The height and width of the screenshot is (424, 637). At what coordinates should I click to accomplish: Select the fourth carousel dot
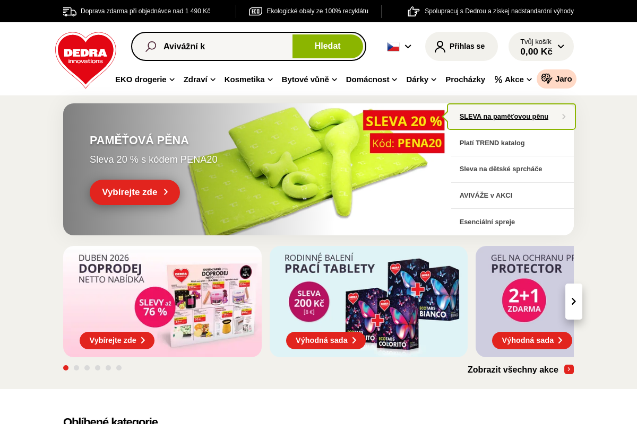coord(98,368)
